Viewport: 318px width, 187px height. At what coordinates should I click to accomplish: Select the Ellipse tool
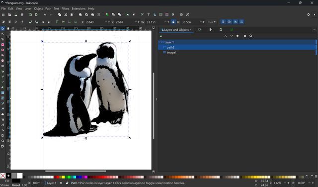point(2,50)
